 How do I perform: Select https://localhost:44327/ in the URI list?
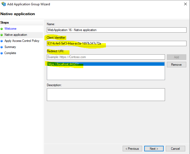click(106, 64)
